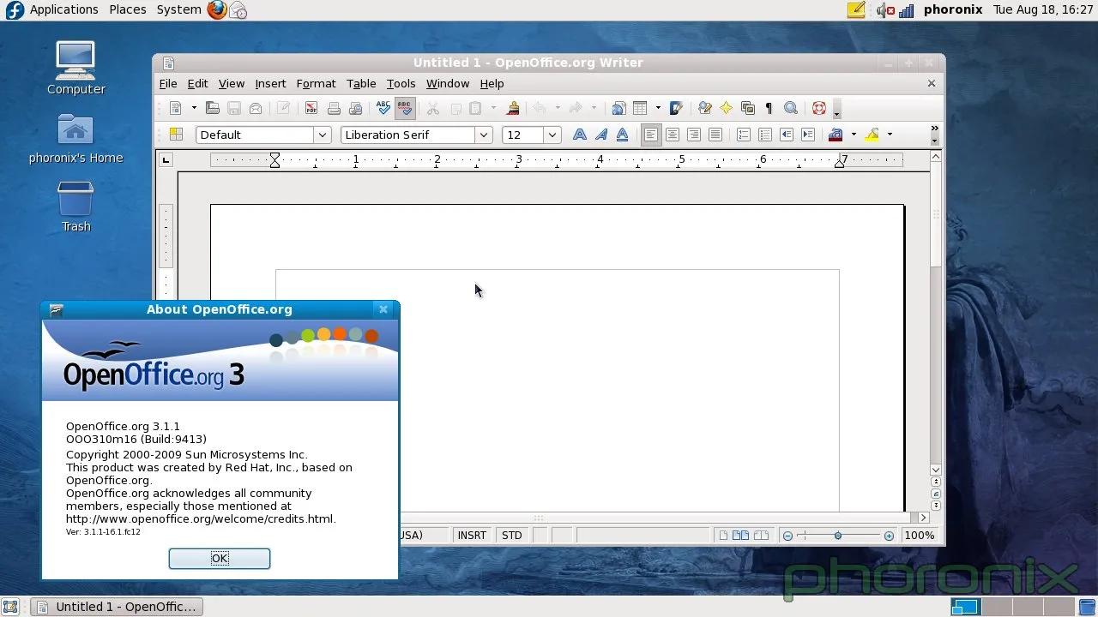The height and width of the screenshot is (617, 1098).
Task: Expand the paragraph style 'Default' dropdown
Action: [x=323, y=135]
